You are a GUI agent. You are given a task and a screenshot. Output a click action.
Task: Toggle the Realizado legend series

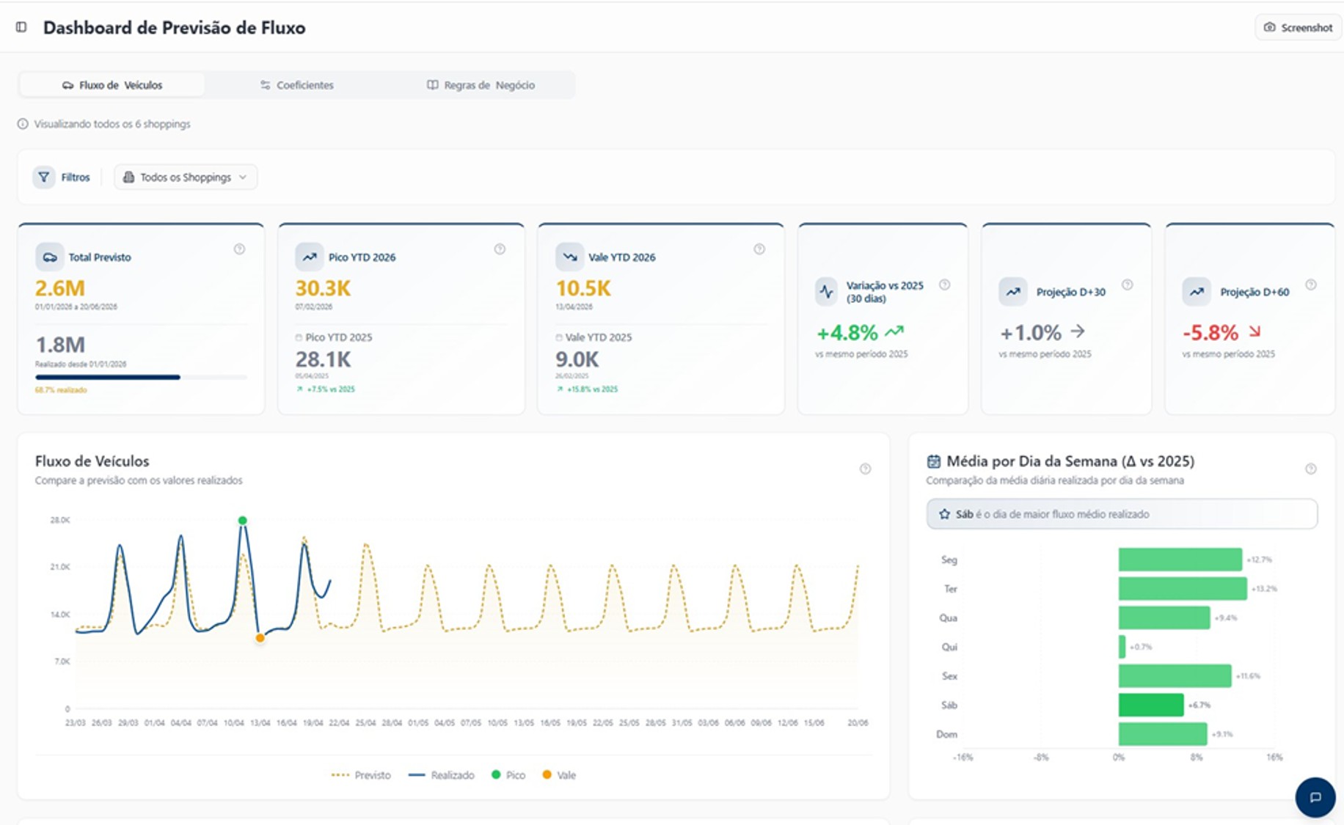pyautogui.click(x=442, y=775)
